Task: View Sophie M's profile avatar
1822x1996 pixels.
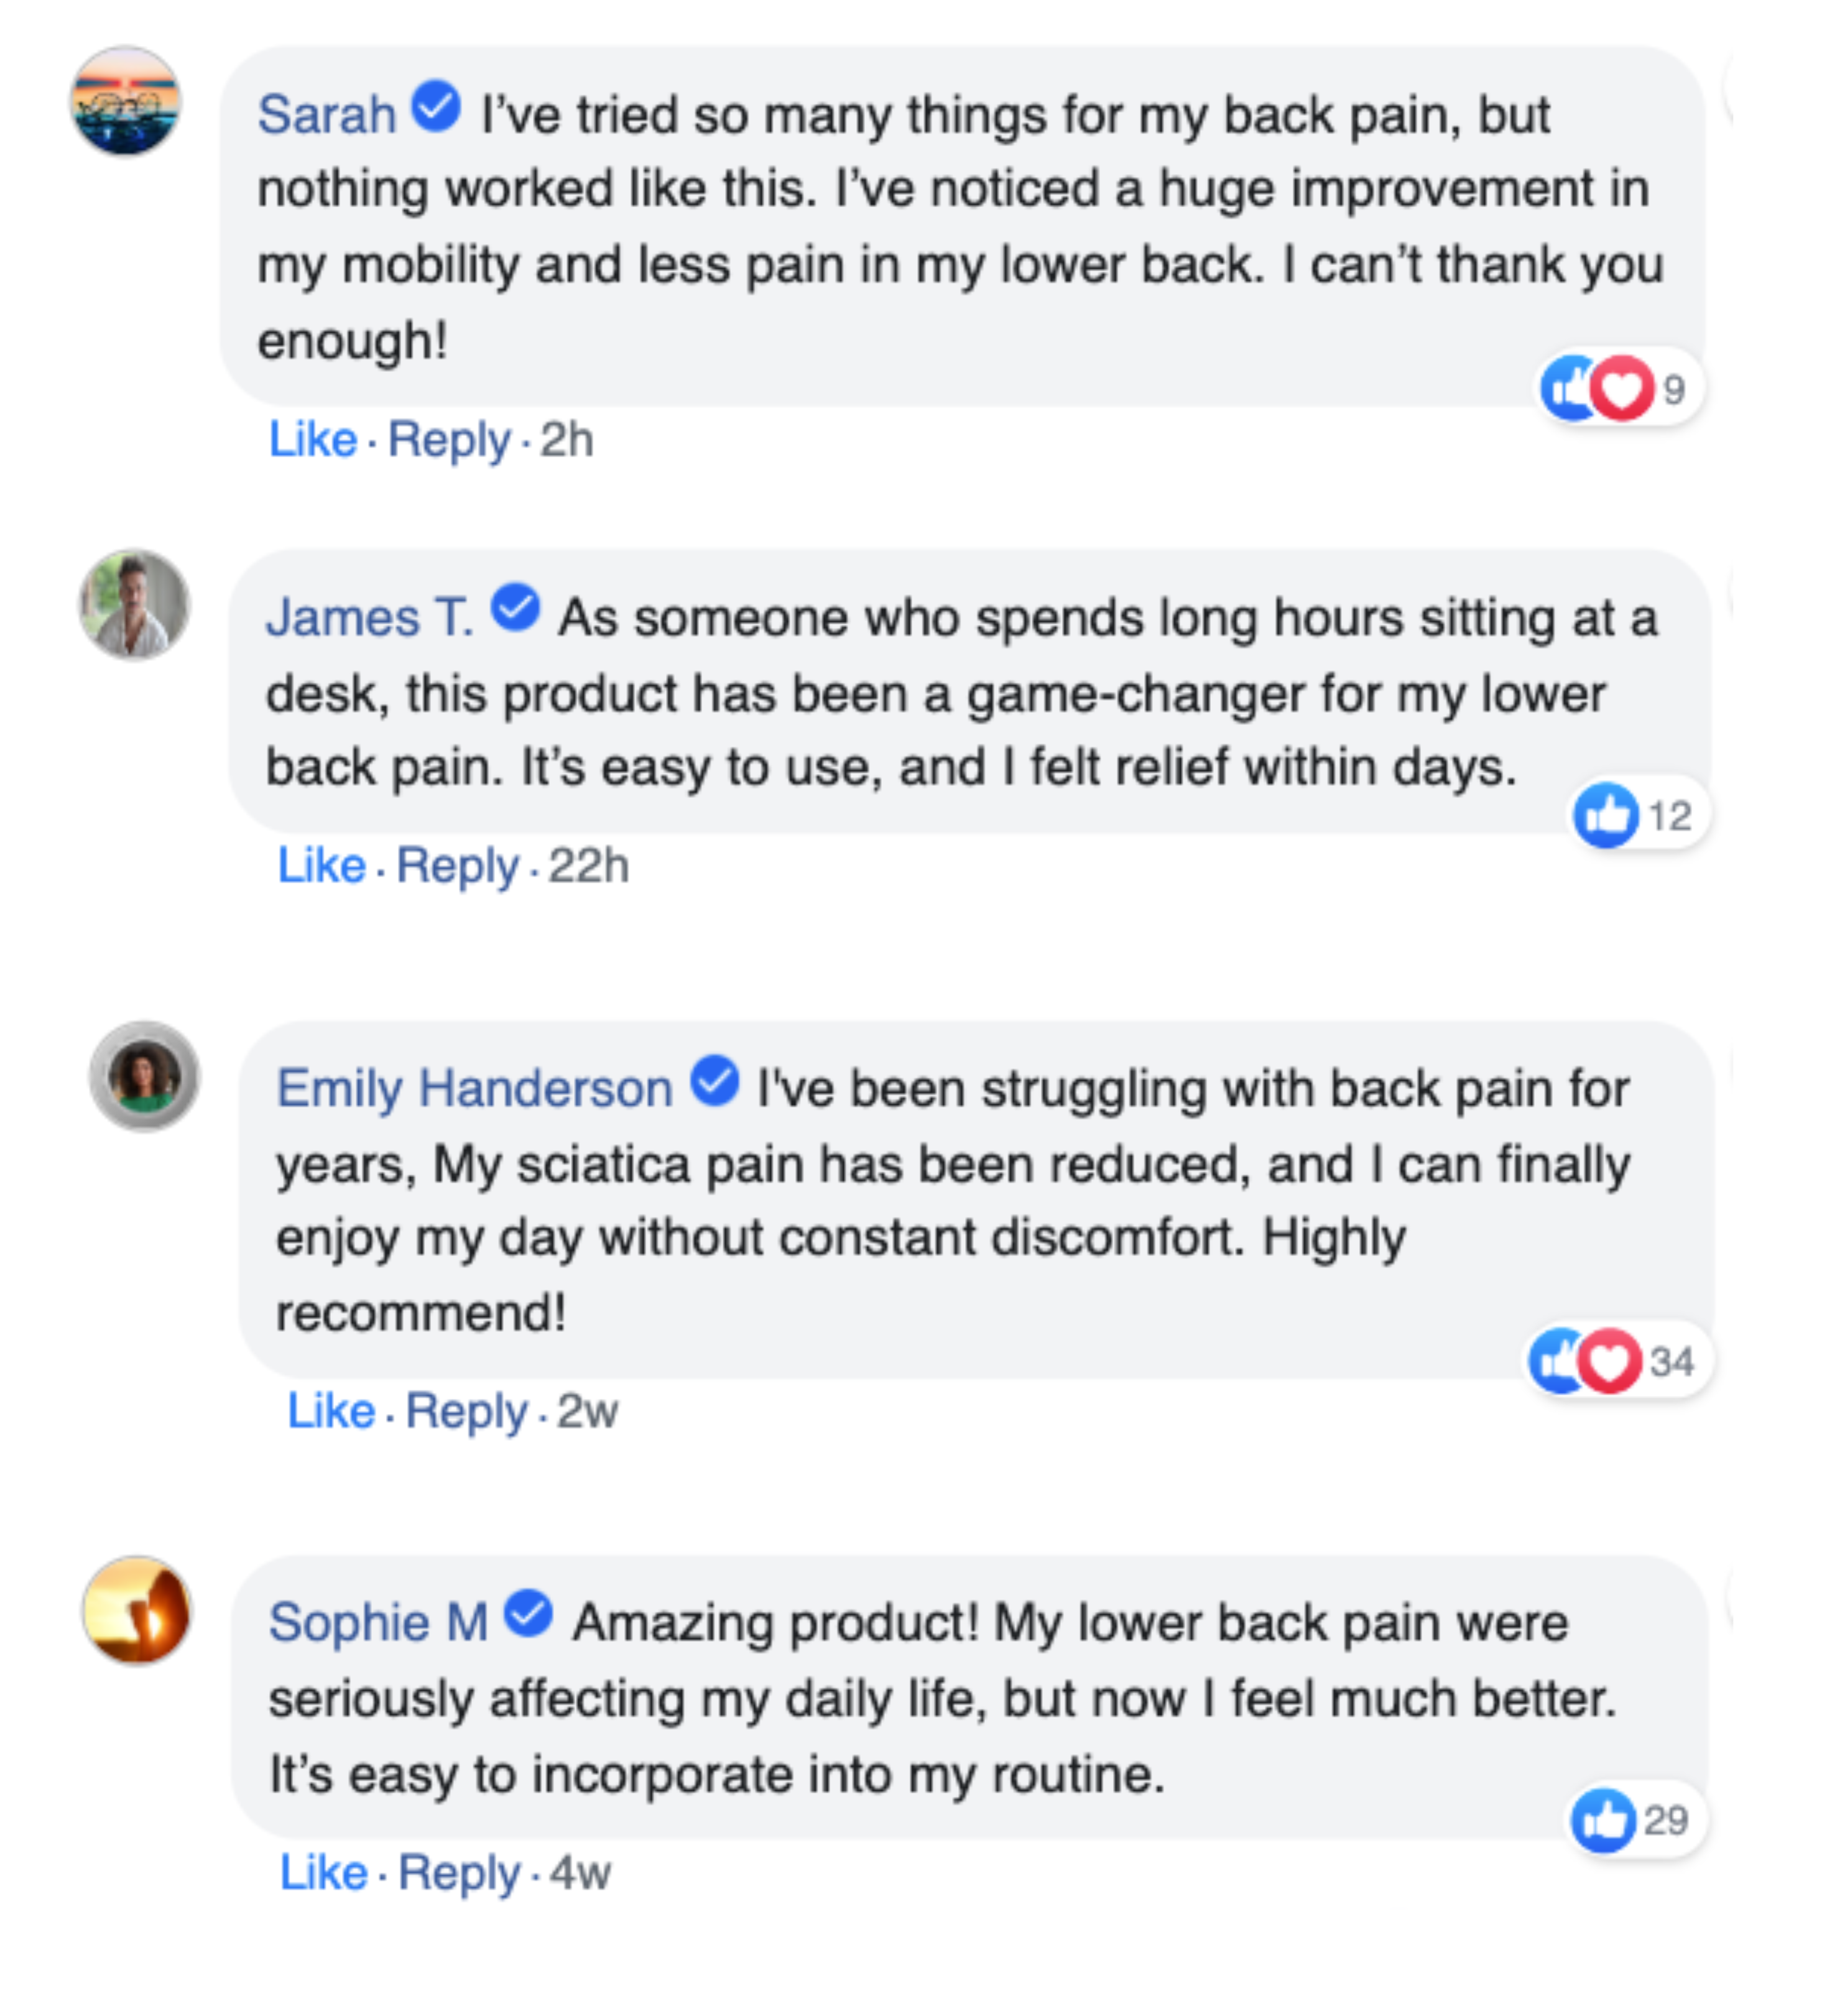Action: coord(137,1611)
